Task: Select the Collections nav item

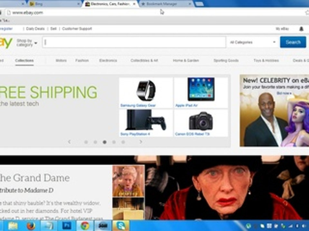Action: click(x=24, y=61)
